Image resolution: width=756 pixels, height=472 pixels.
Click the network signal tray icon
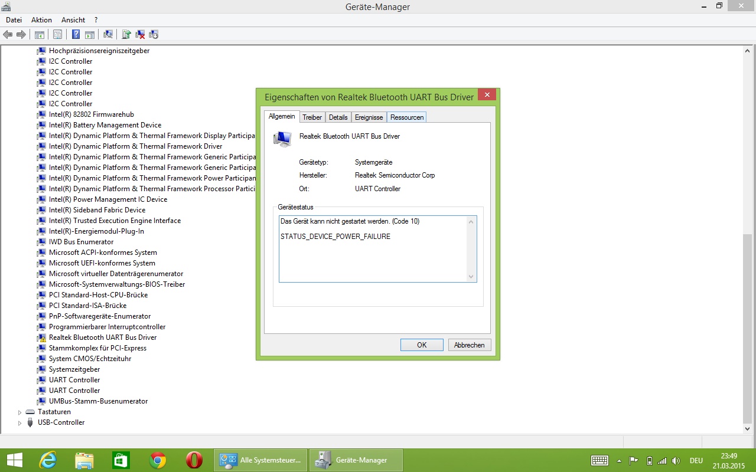point(663,461)
